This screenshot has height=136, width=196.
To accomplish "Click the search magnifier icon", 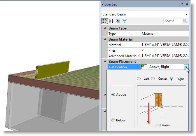I will (x=185, y=21).
